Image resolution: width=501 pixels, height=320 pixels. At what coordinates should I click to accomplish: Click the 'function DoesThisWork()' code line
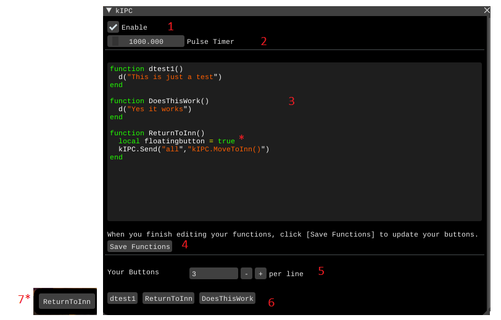coord(159,101)
